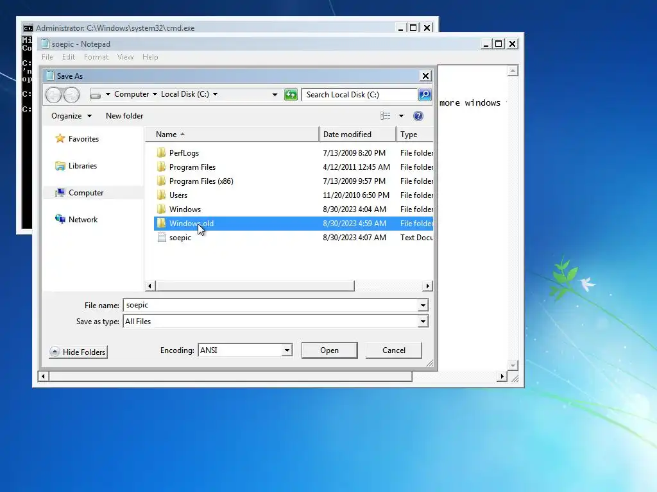Open the blue Help question mark icon
The height and width of the screenshot is (492, 657).
click(418, 116)
